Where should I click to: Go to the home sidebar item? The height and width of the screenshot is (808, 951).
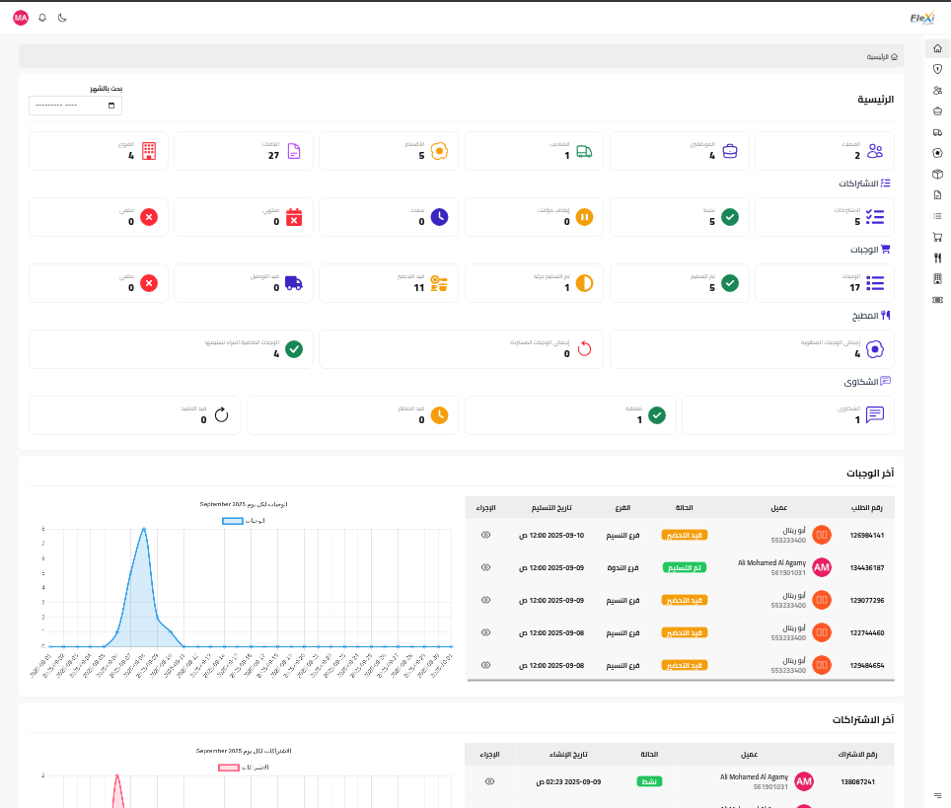(x=937, y=48)
